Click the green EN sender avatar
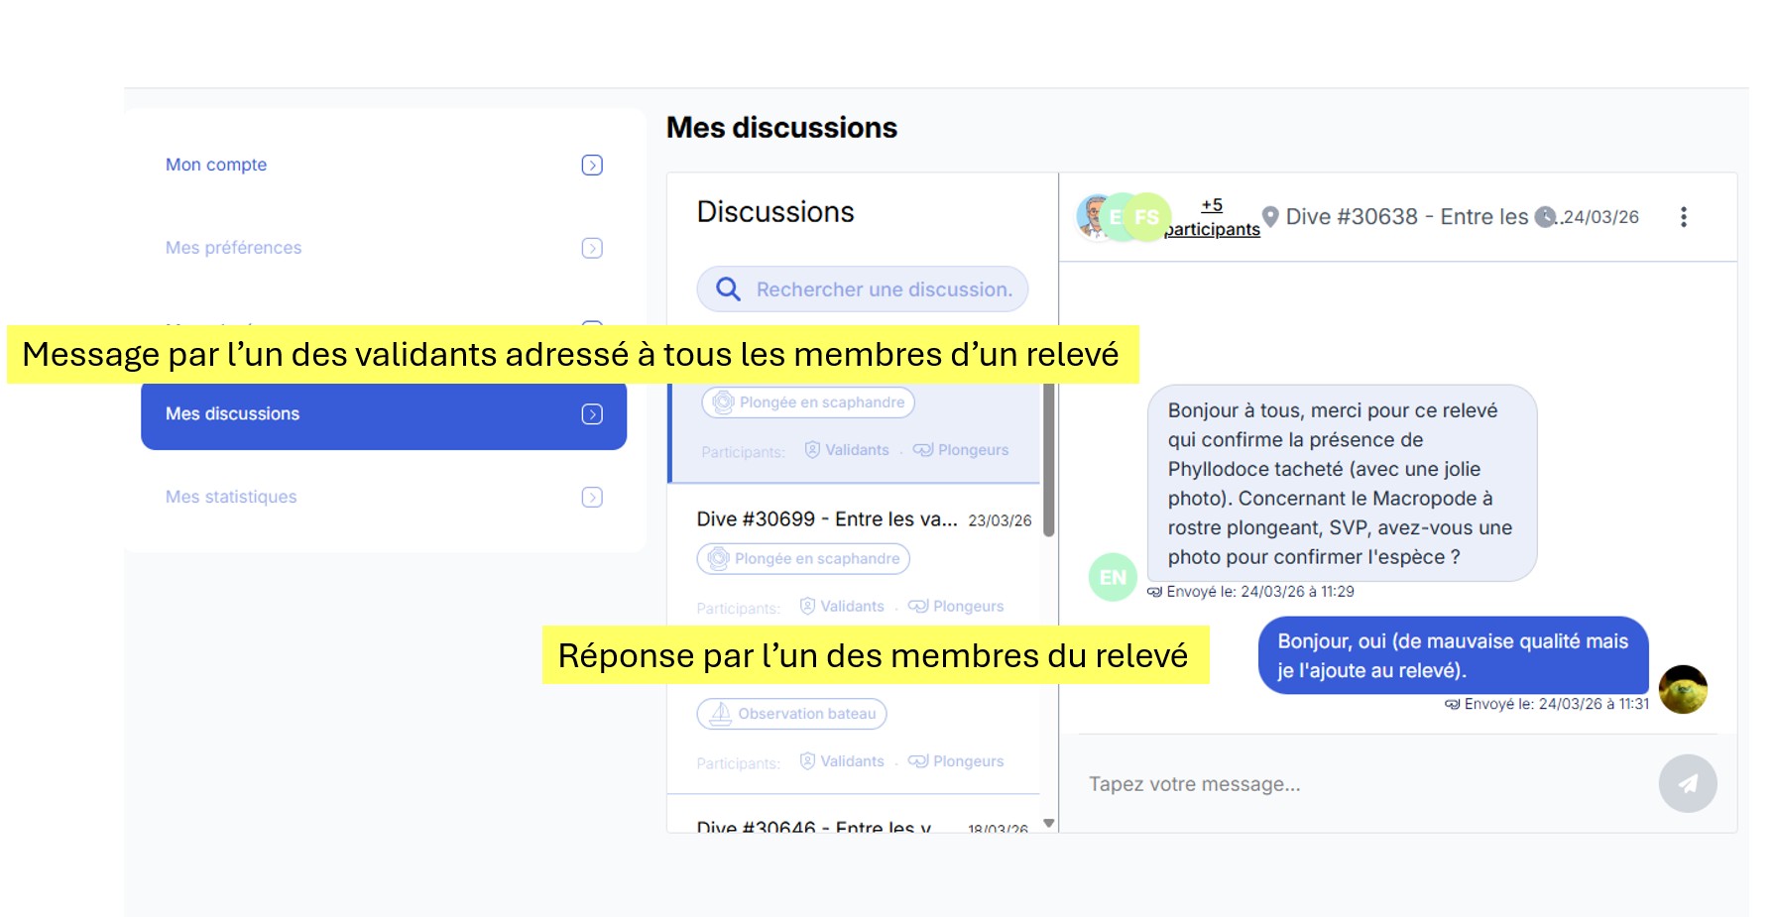 pos(1113,577)
